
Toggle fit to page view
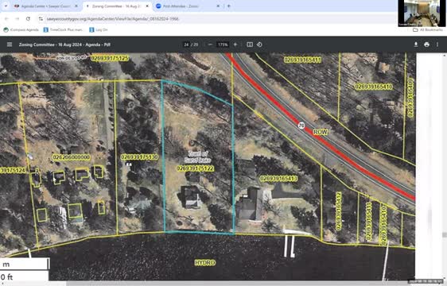(x=250, y=44)
